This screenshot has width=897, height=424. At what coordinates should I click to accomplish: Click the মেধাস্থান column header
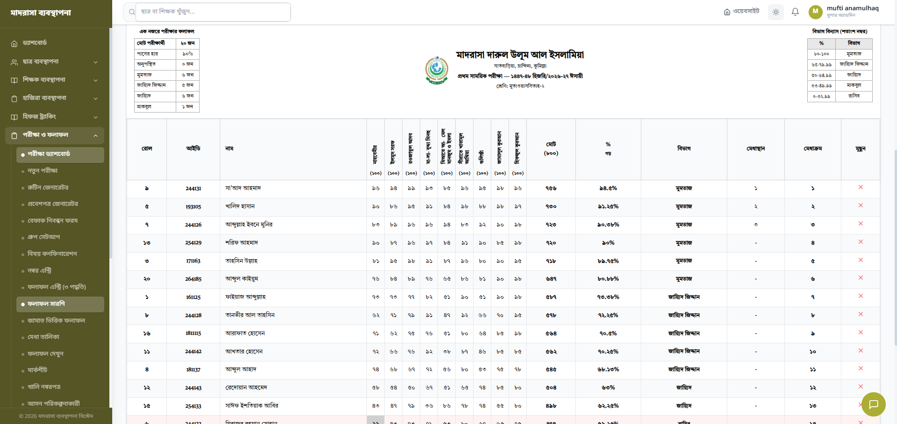click(x=756, y=149)
